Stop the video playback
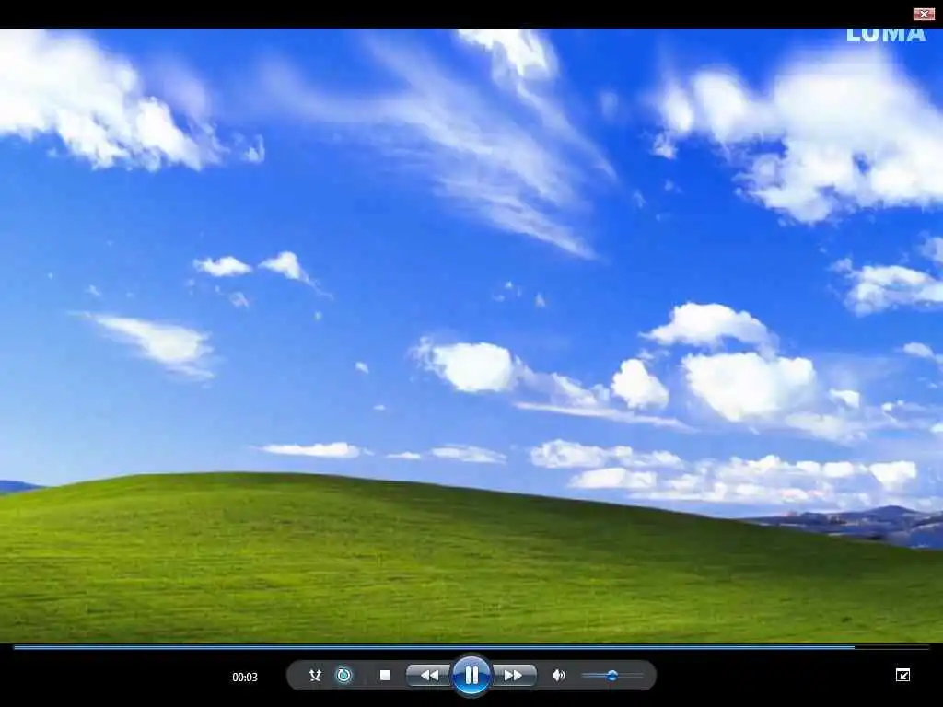This screenshot has height=707, width=943. point(386,675)
